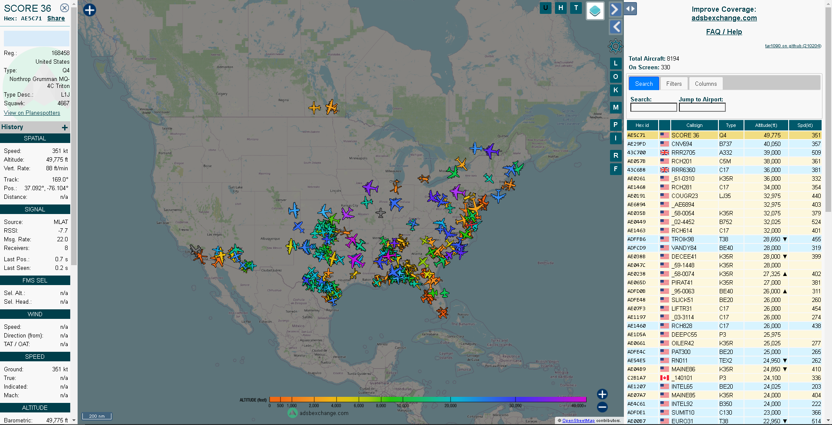Open the FAQ / Help link

coord(724,32)
